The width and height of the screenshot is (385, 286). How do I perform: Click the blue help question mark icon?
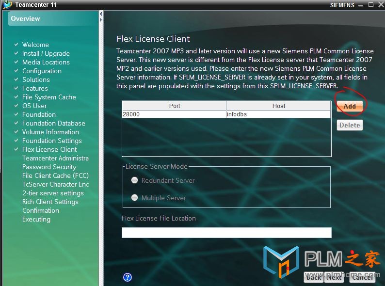coord(127,277)
